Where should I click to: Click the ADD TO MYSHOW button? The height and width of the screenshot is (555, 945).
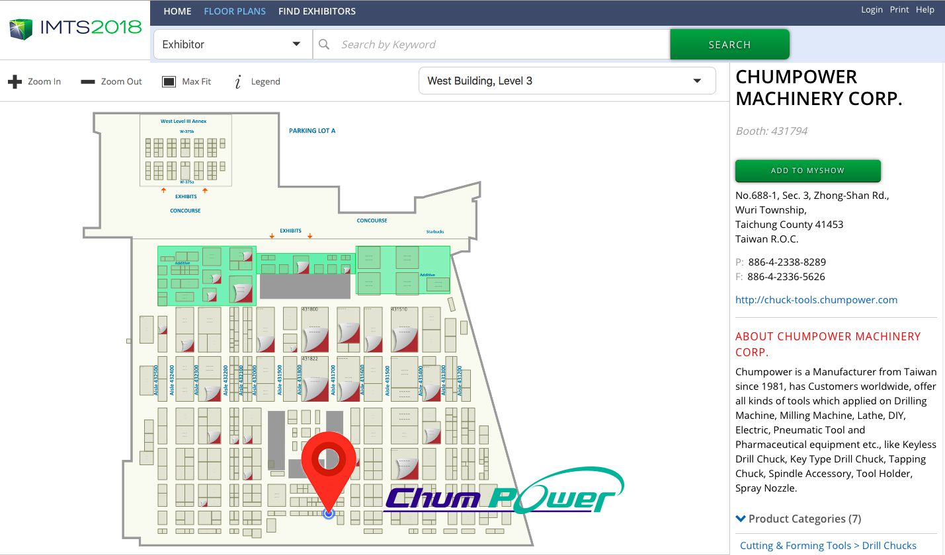point(807,170)
